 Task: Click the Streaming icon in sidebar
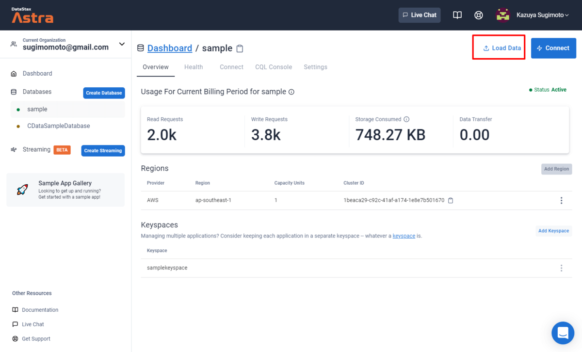(x=14, y=150)
